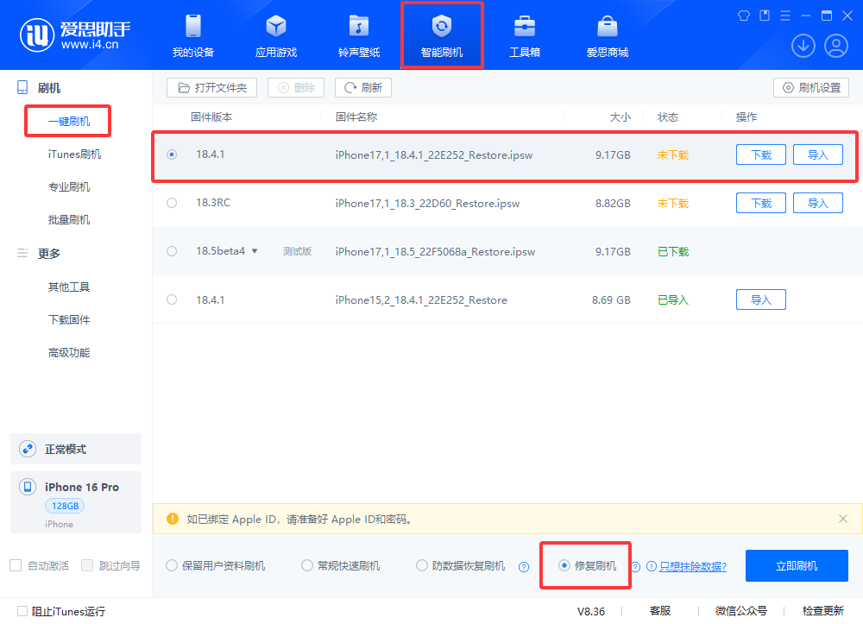Expand the 18.5beta4 version dropdown arrow
863x624 pixels.
tap(255, 251)
